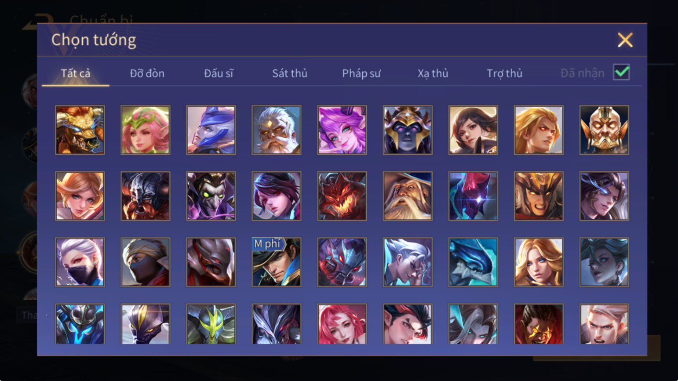Pick the masked white-haired ninja girl
Screen dimensions: 678x381
80,262
